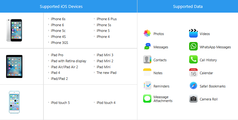
Task: Click the WhatsApp Messages label
Action: [x=215, y=47]
